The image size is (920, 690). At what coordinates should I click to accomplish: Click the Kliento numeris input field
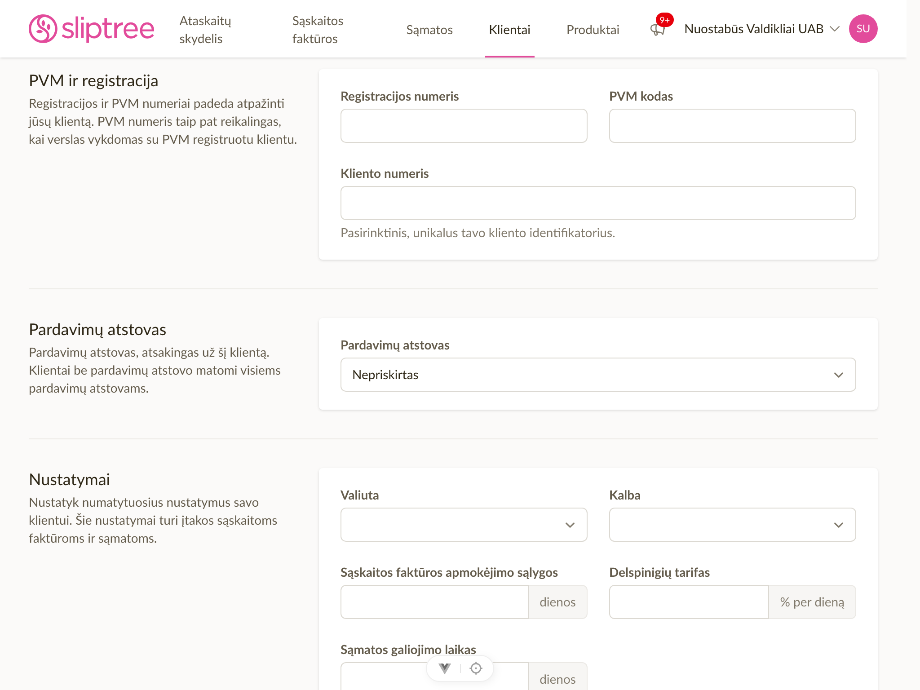pos(598,203)
